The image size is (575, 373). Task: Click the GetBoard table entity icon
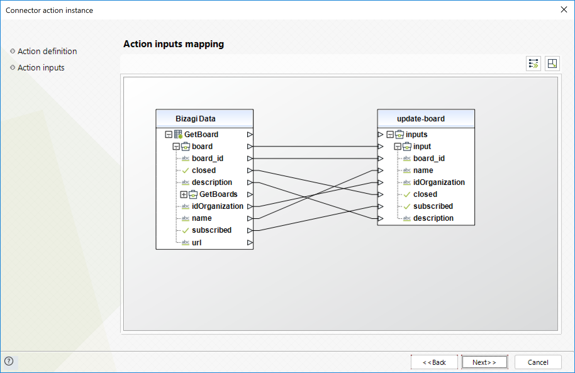[x=178, y=134]
